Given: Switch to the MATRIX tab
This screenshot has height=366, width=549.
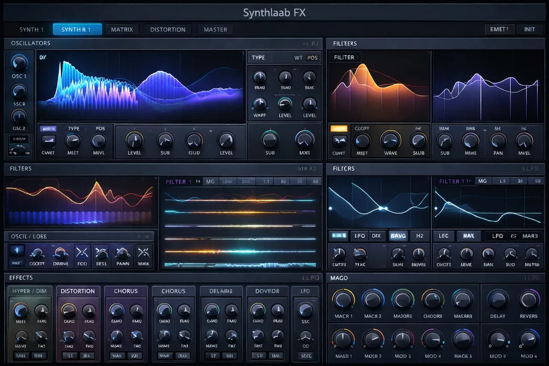Looking at the screenshot, I should tap(122, 30).
